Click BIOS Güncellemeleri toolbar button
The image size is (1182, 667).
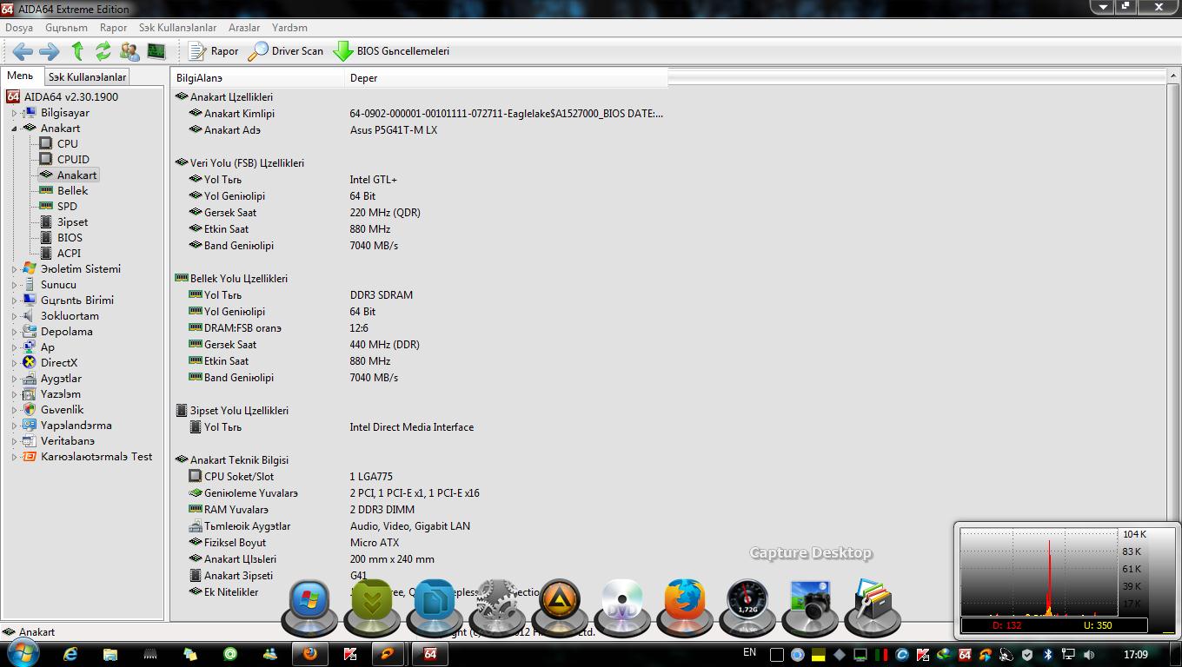[391, 51]
